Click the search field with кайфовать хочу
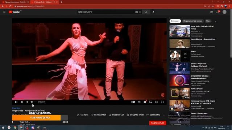The width and height of the screenshot is (232, 130). click(106, 12)
